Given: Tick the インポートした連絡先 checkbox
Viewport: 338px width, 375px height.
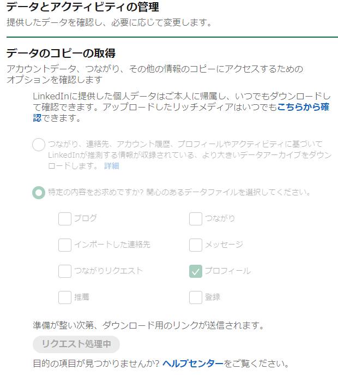Looking at the screenshot, I should [65, 245].
